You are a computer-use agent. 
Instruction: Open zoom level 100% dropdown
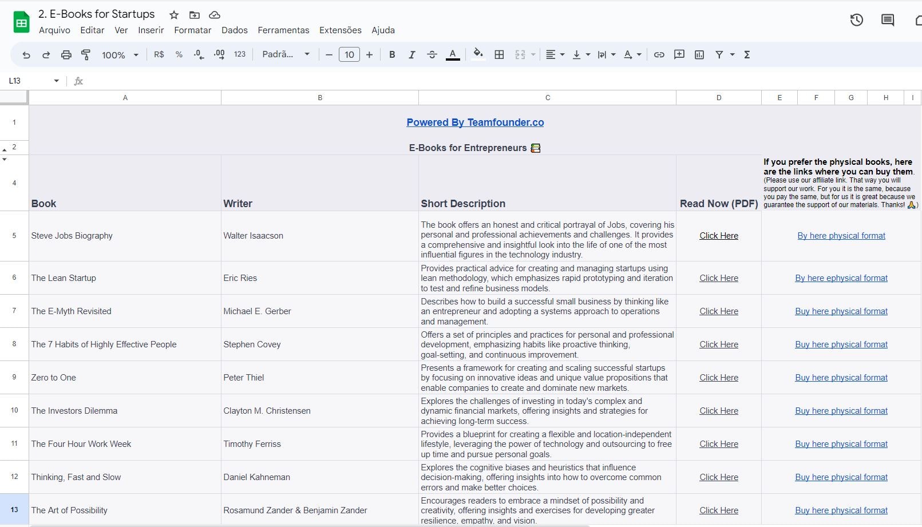click(120, 55)
